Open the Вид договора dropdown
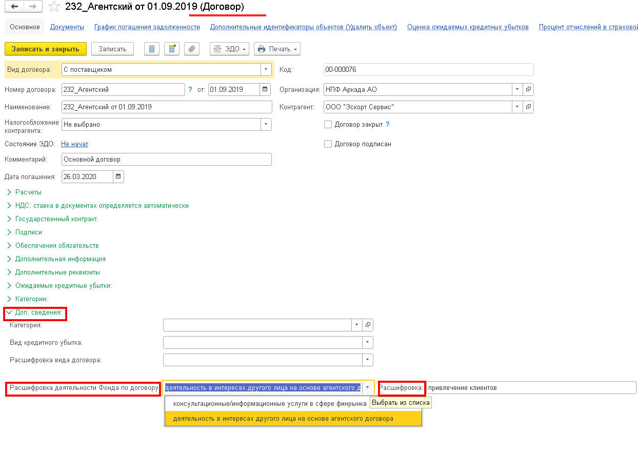 (x=266, y=69)
